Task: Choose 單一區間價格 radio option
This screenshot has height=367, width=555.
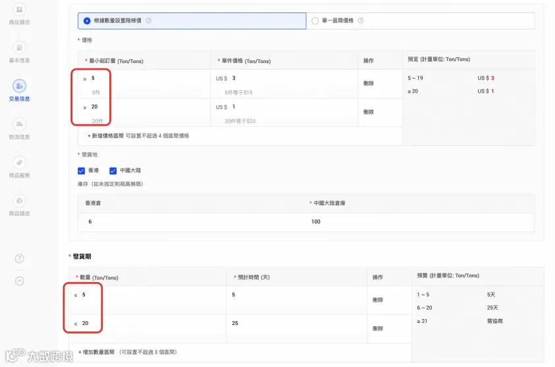Action: (x=315, y=21)
